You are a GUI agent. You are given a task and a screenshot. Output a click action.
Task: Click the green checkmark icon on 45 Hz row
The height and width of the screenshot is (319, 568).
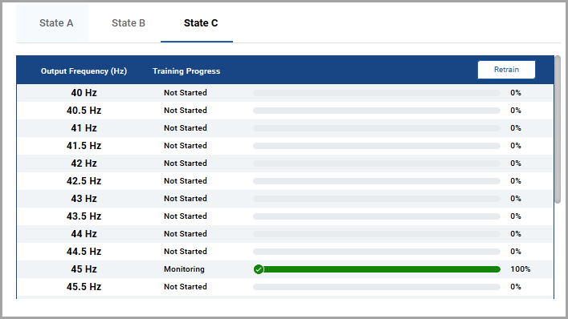tap(258, 269)
